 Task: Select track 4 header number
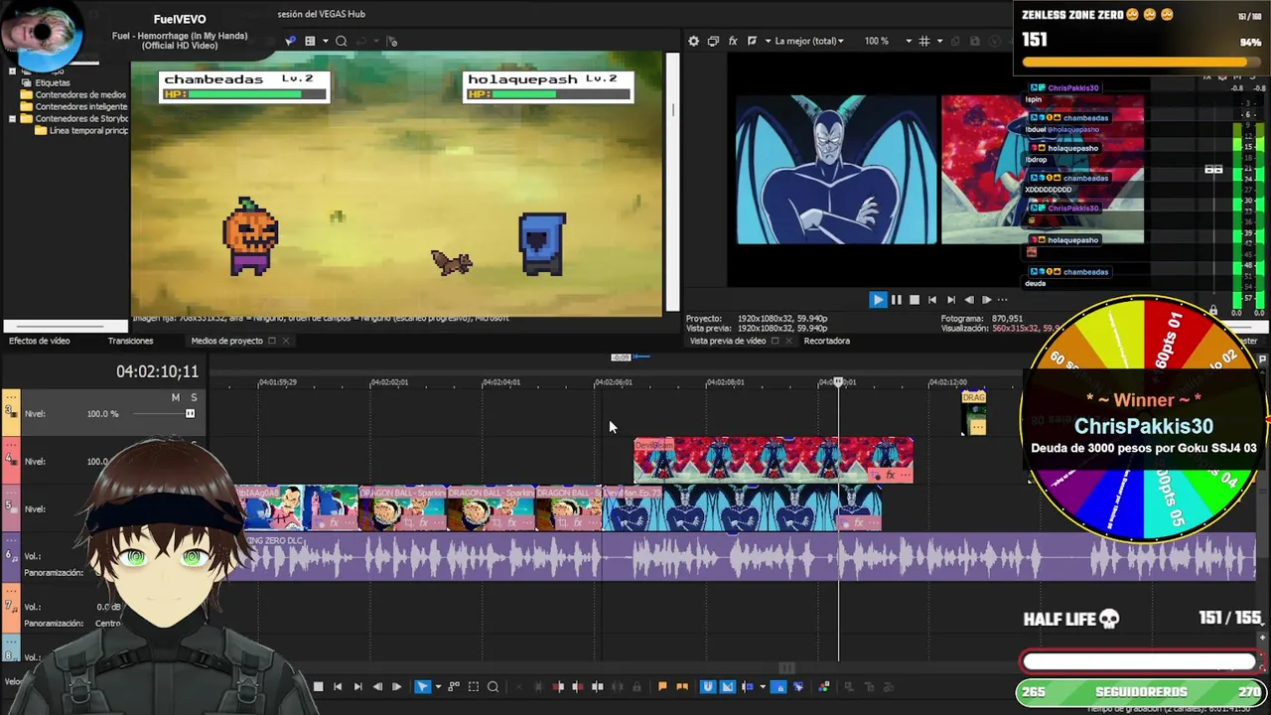click(x=10, y=460)
